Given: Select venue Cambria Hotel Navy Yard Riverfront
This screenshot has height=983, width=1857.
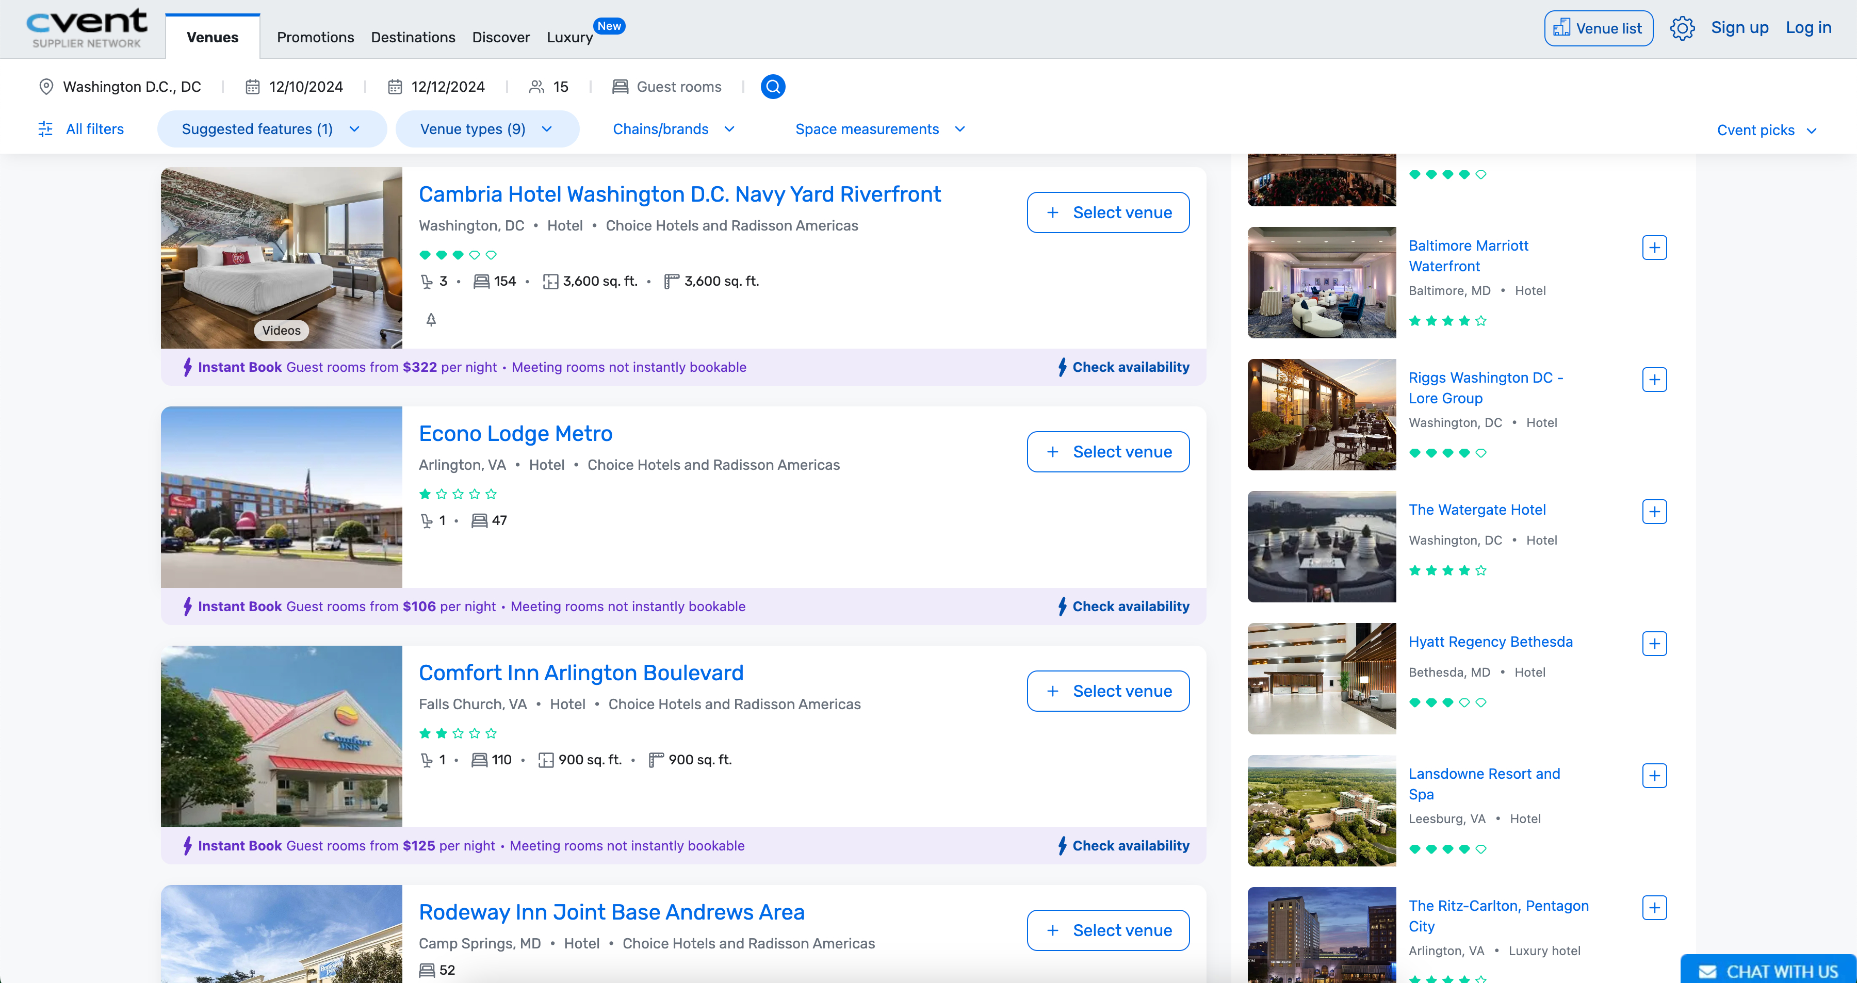Looking at the screenshot, I should coord(1107,212).
